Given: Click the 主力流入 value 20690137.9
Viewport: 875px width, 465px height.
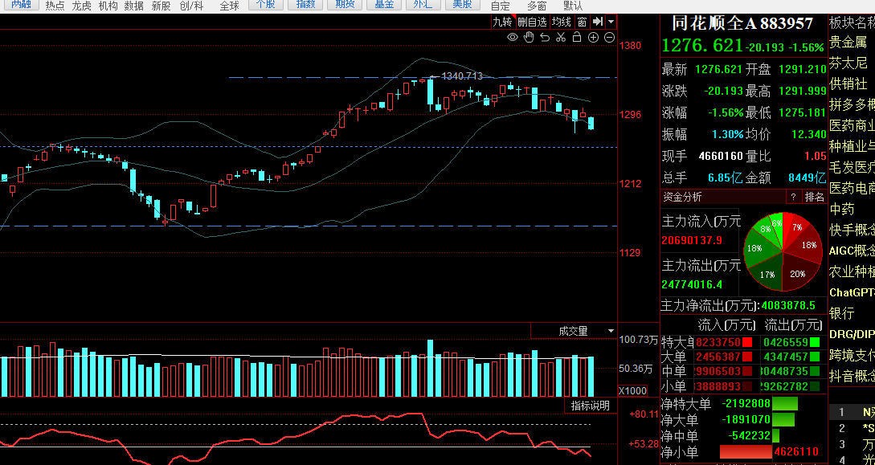Looking at the screenshot, I should 692,240.
